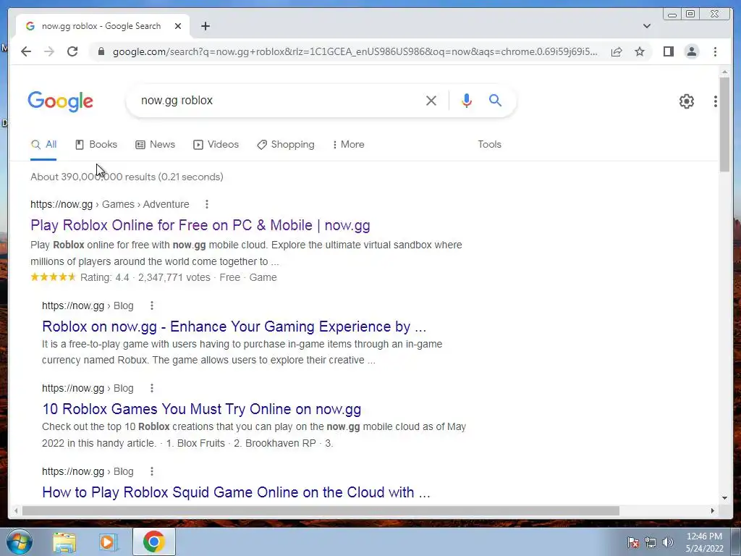Share this page using the share icon
This screenshot has width=741, height=556.
coord(617,51)
